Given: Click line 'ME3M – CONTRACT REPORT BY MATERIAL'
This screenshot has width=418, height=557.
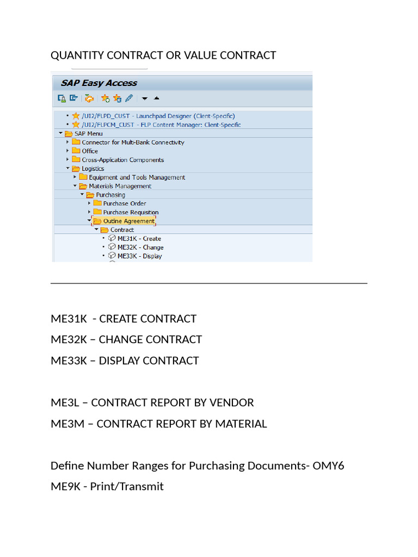Looking at the screenshot, I should click(x=158, y=424).
